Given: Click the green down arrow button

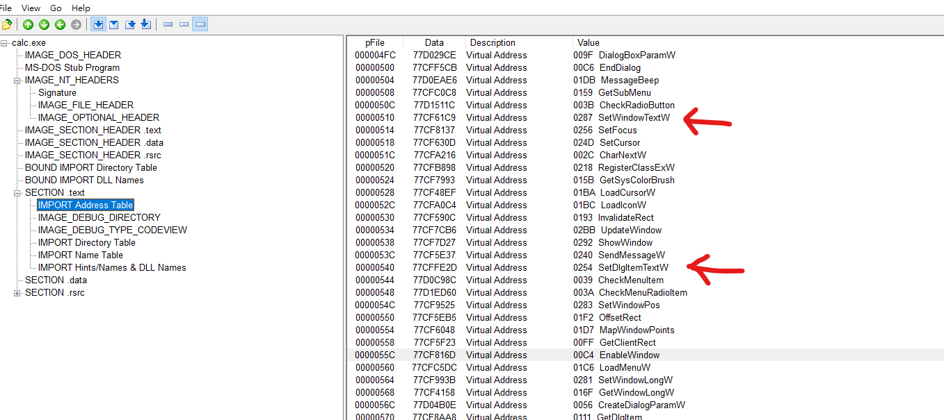Looking at the screenshot, I should pyautogui.click(x=44, y=25).
